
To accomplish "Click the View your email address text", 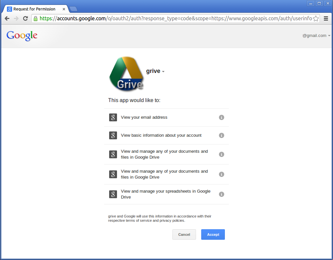I will pos(144,117).
